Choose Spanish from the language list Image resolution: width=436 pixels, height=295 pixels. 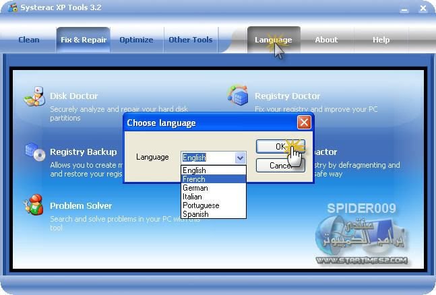214,214
